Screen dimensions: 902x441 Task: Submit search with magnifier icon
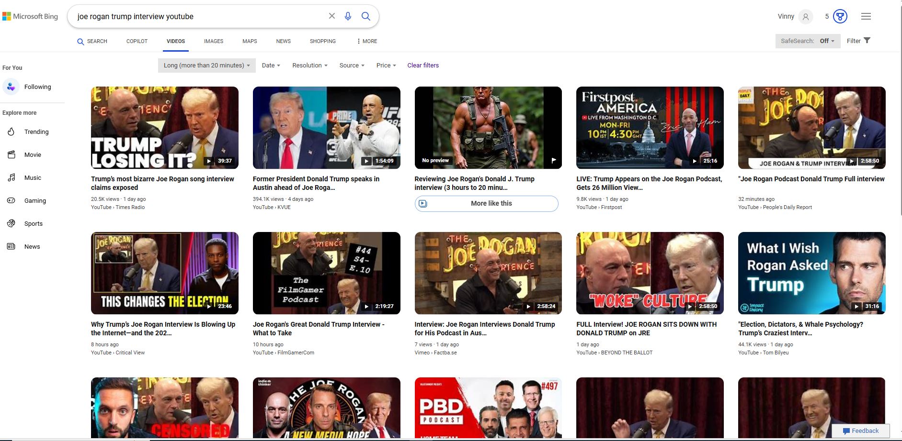[366, 16]
